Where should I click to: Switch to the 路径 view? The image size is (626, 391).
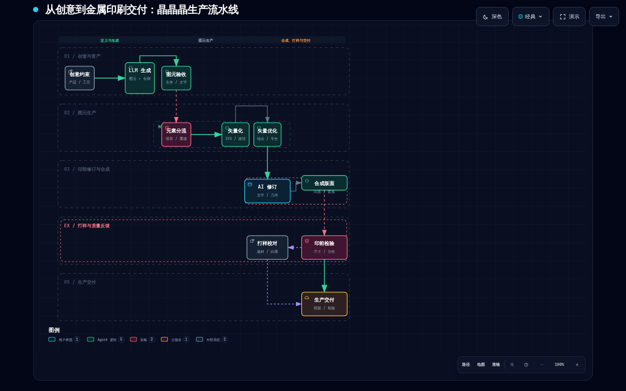tap(466, 364)
